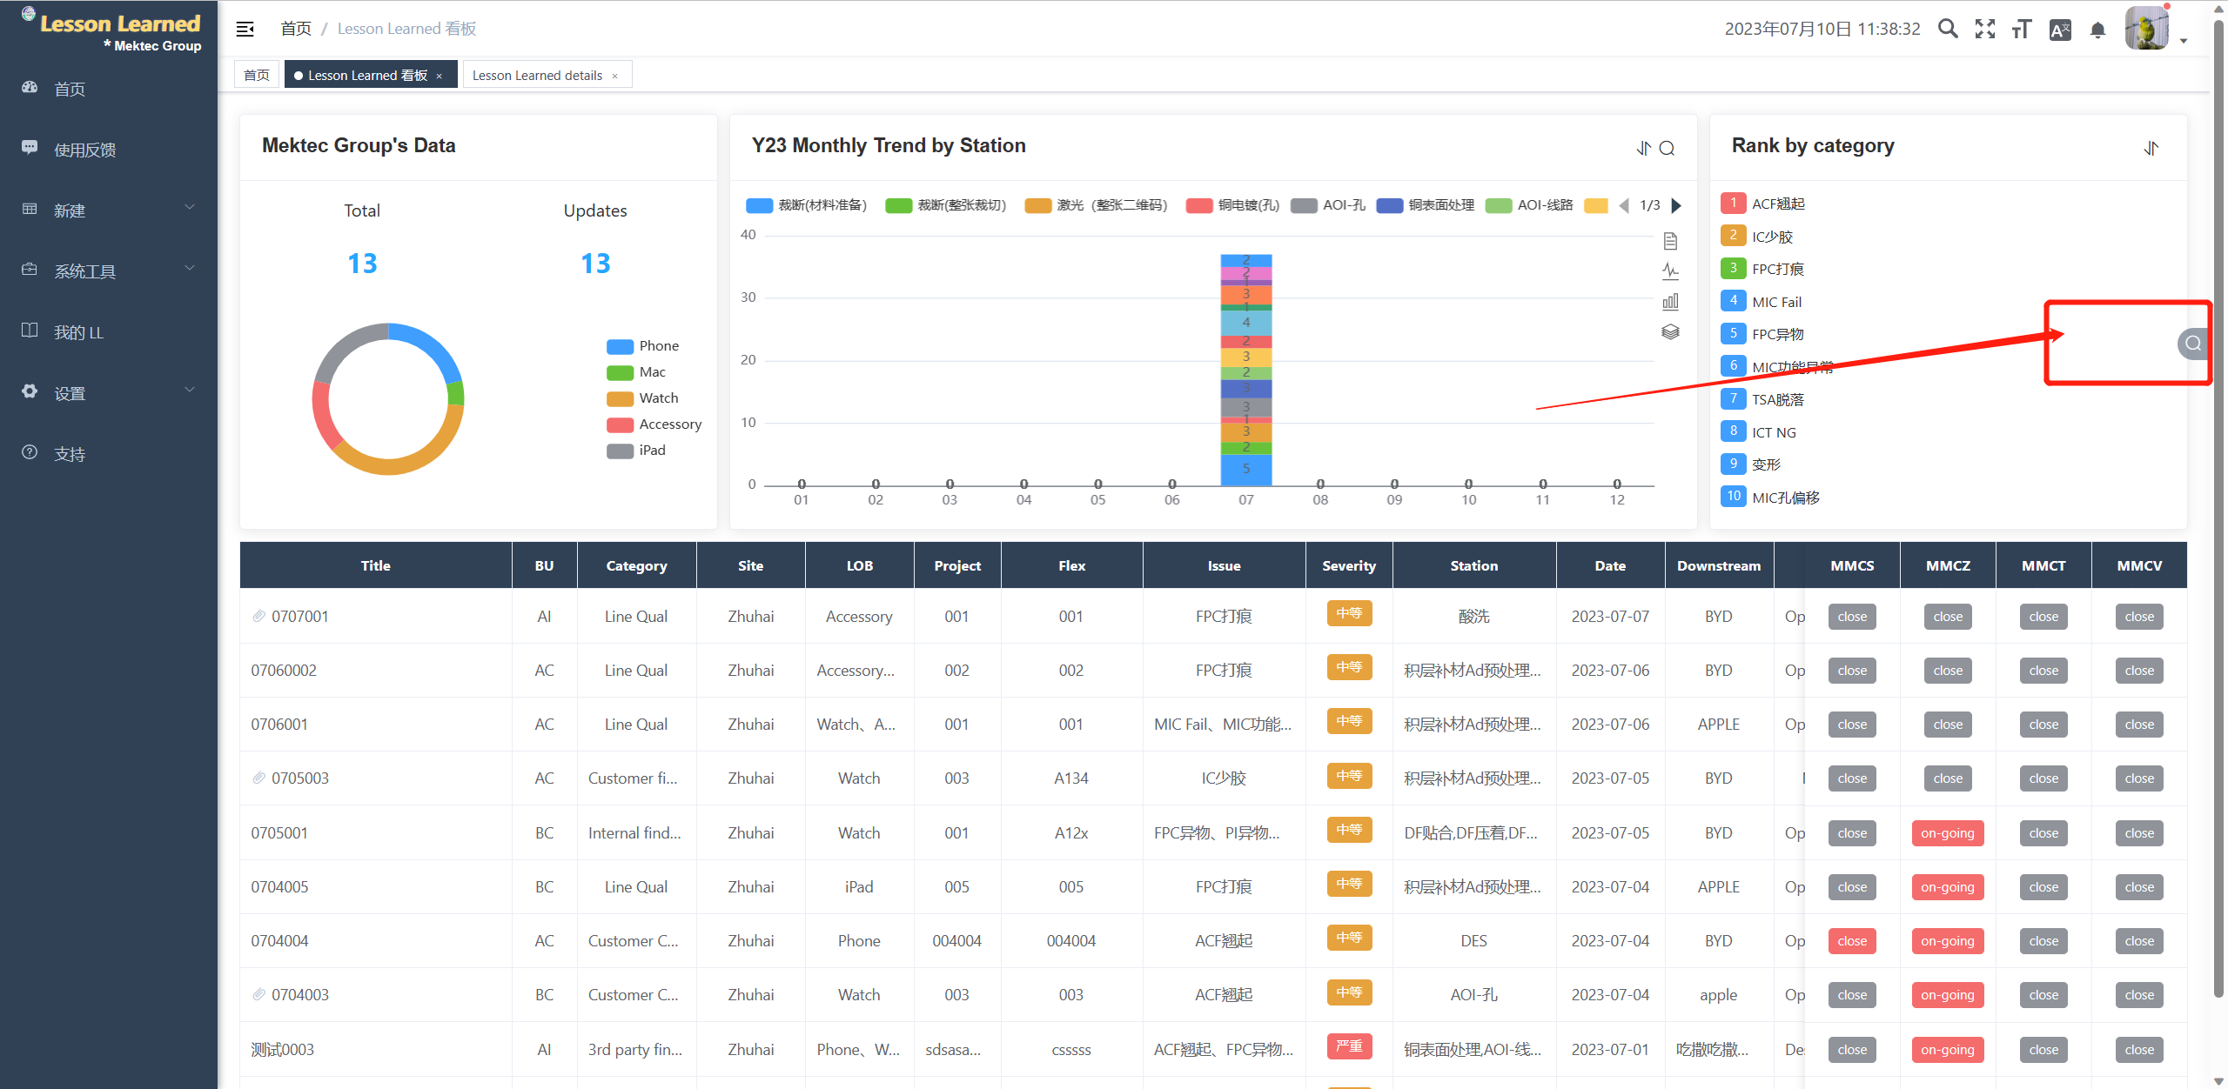Click the 中等 severity tag for 0707001

(1349, 613)
